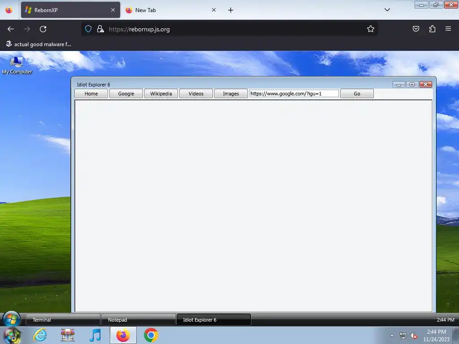459x344 pixels.
Task: Open the My Computer desktop icon
Action: click(17, 65)
